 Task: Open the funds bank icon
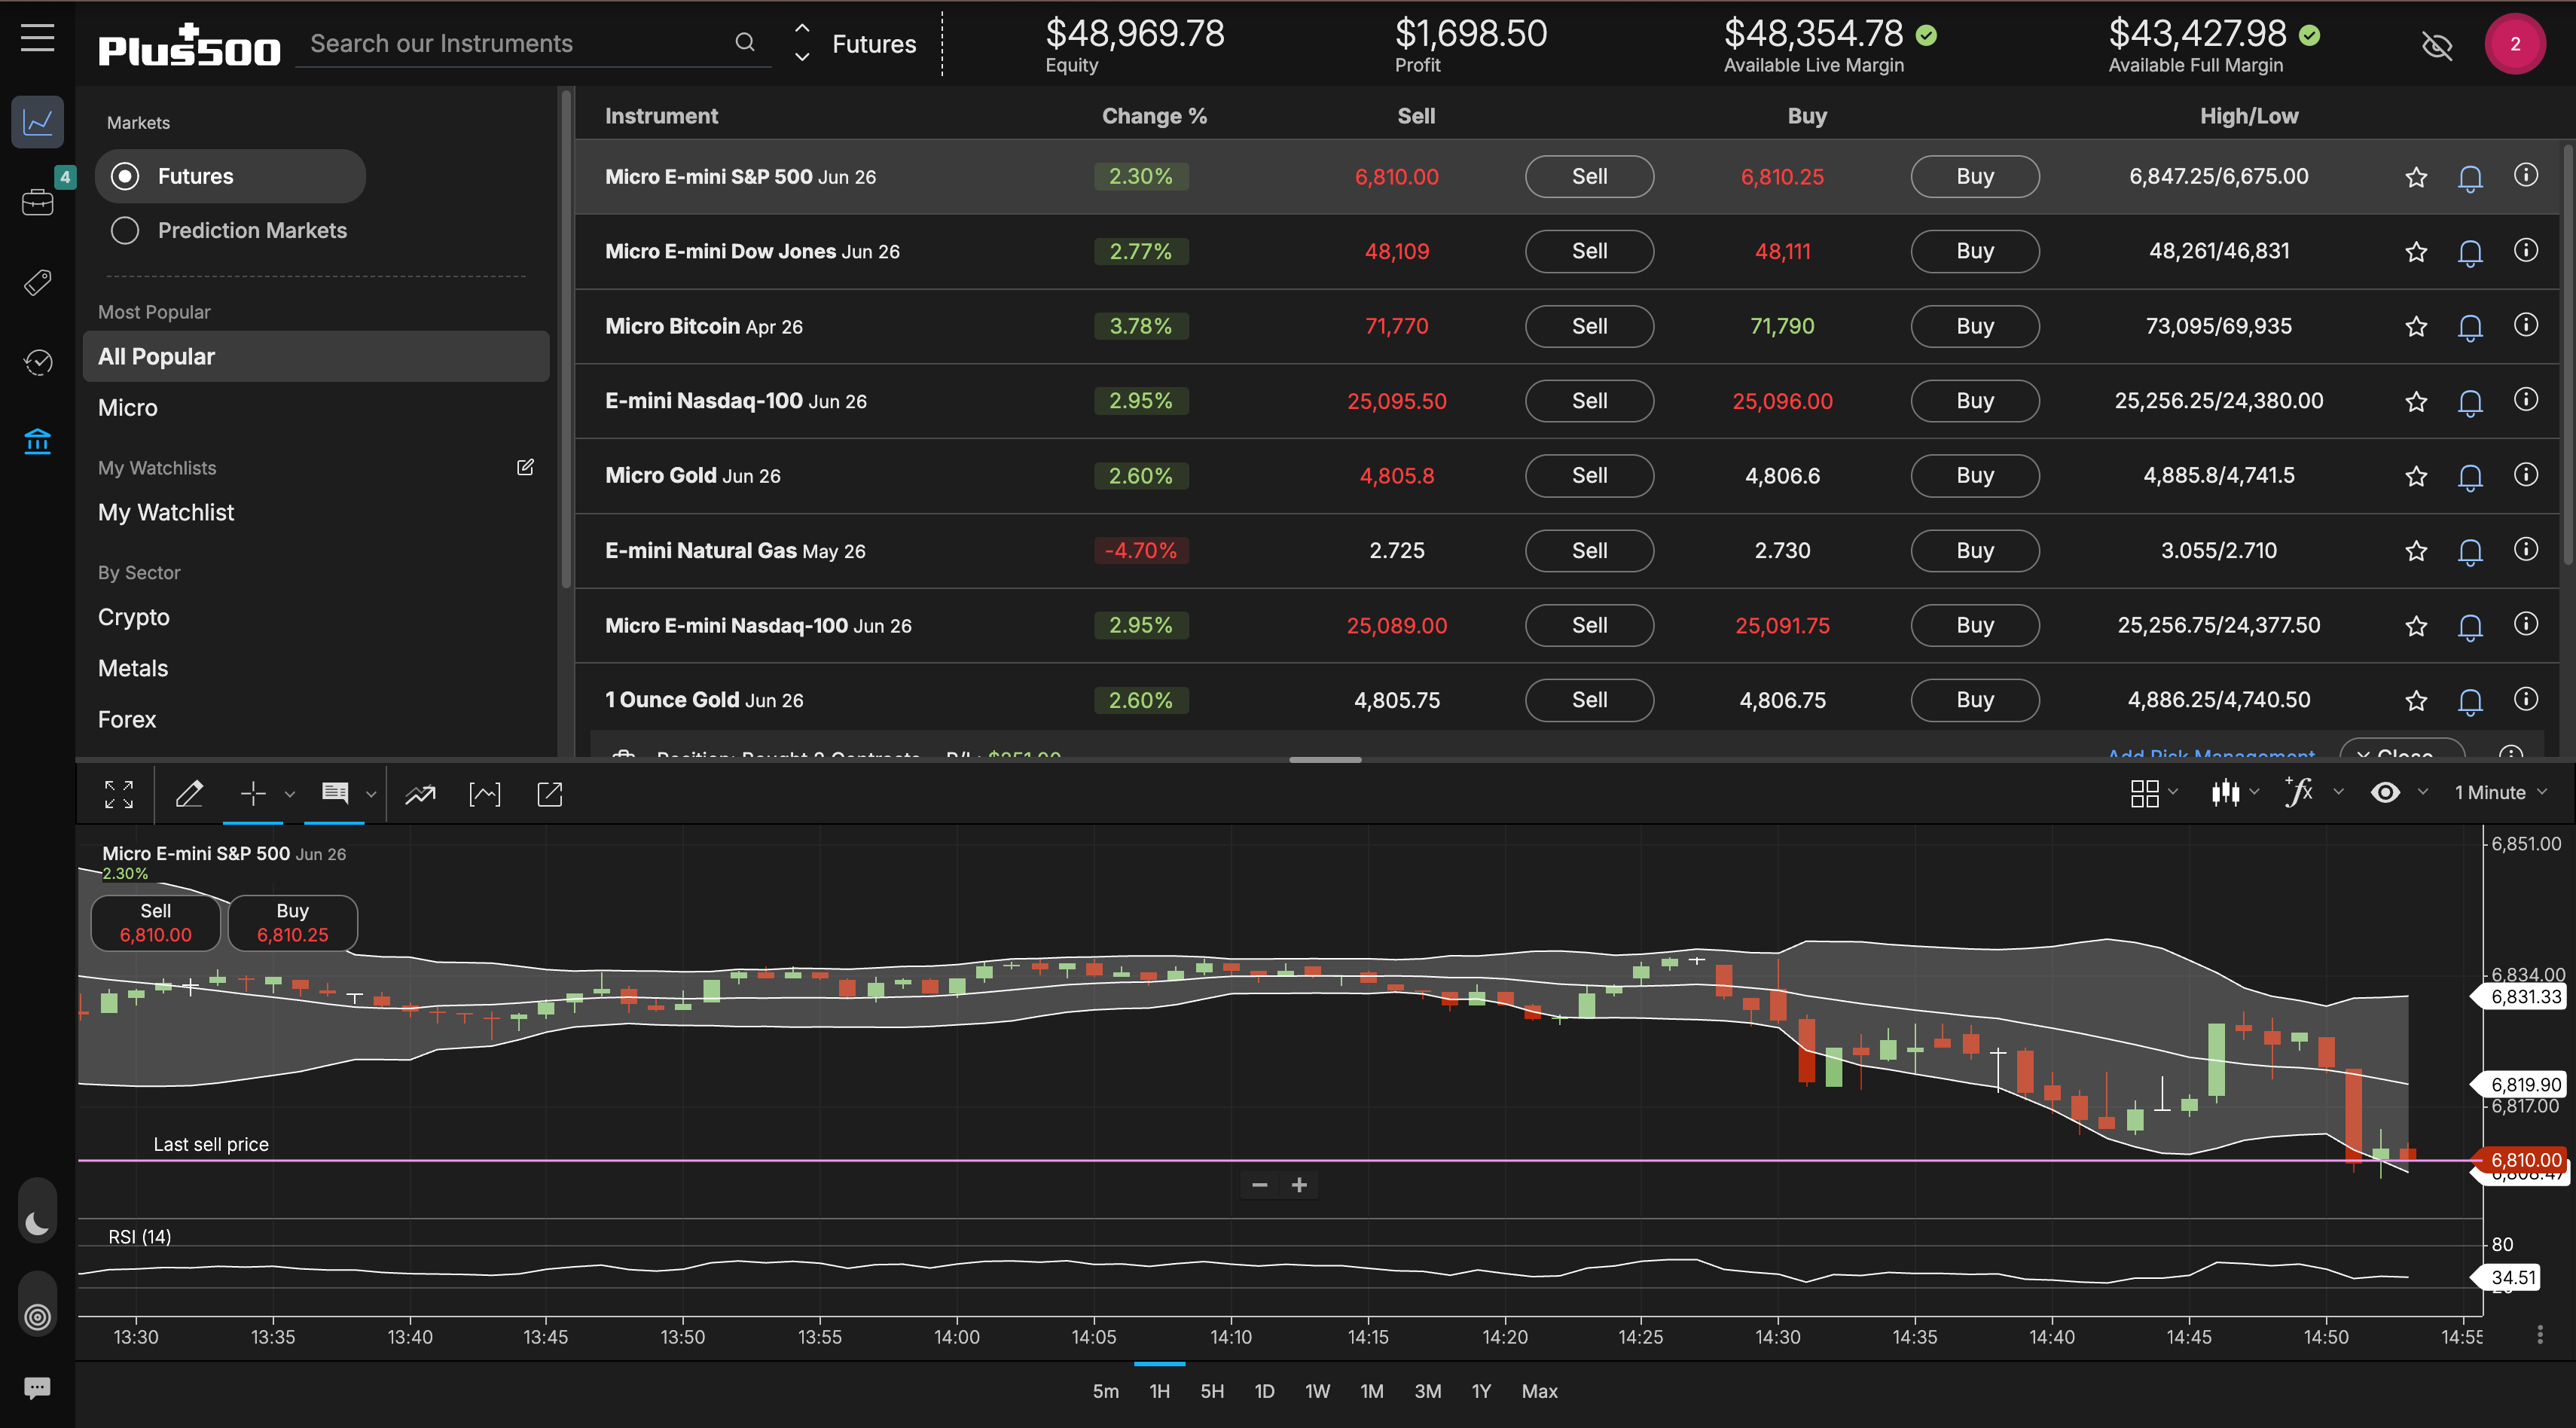pos(37,441)
